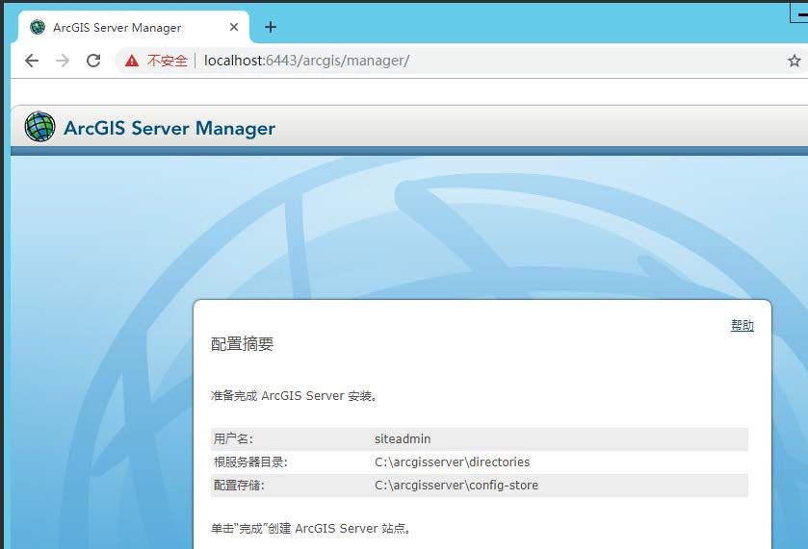The width and height of the screenshot is (808, 549).
Task: Reload the ArcGIS Manager page
Action: [x=93, y=61]
